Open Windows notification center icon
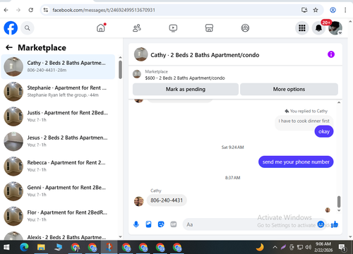The height and width of the screenshot is (254, 353). (342, 248)
